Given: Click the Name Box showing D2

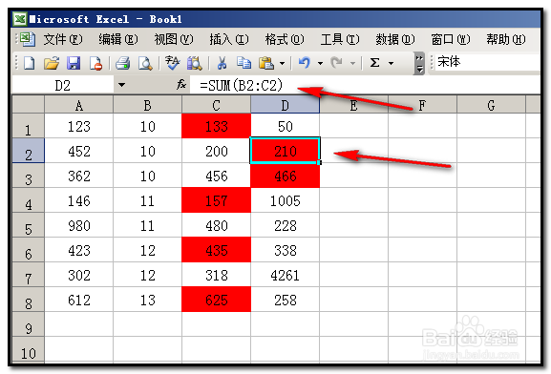Looking at the screenshot, I should (63, 85).
